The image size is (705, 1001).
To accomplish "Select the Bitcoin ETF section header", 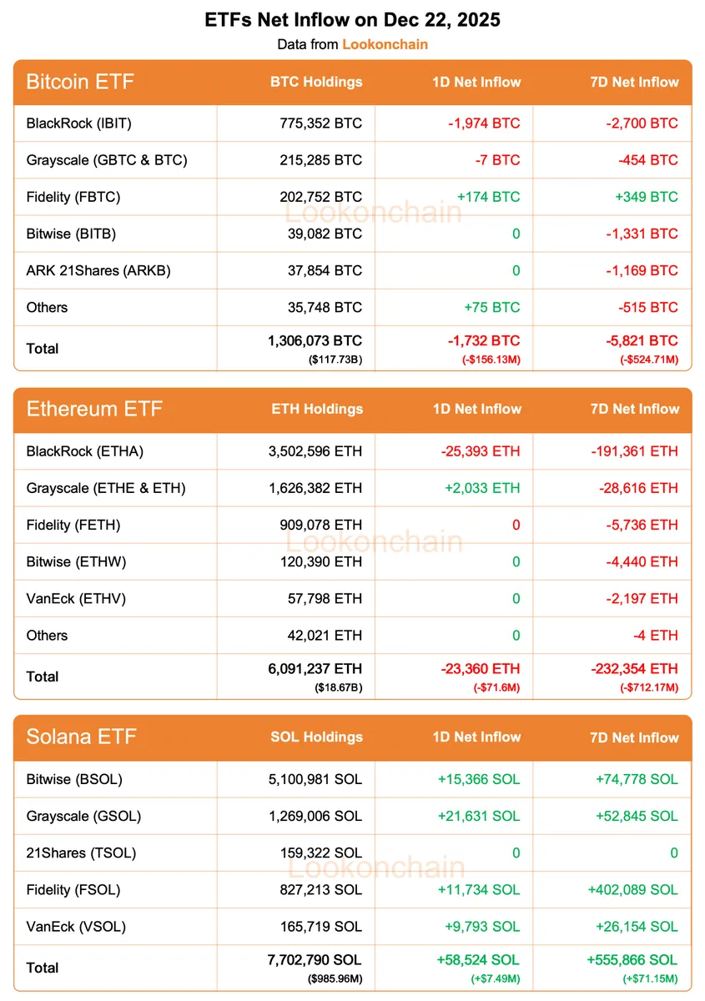I will (80, 82).
